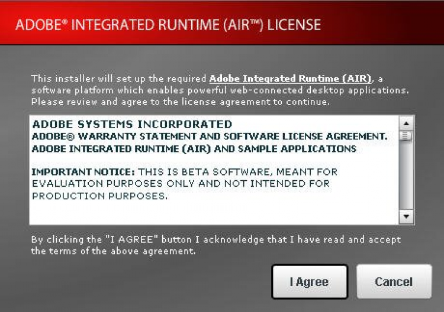Select the license scrollbar thumb grip
444x312 pixels.
406,136
